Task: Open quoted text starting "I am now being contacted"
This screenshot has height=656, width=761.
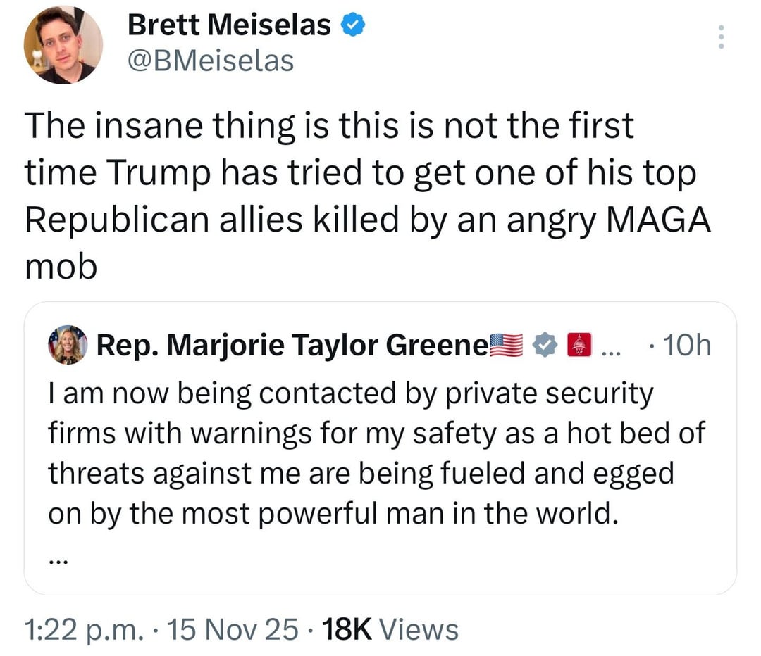Action: 350,395
